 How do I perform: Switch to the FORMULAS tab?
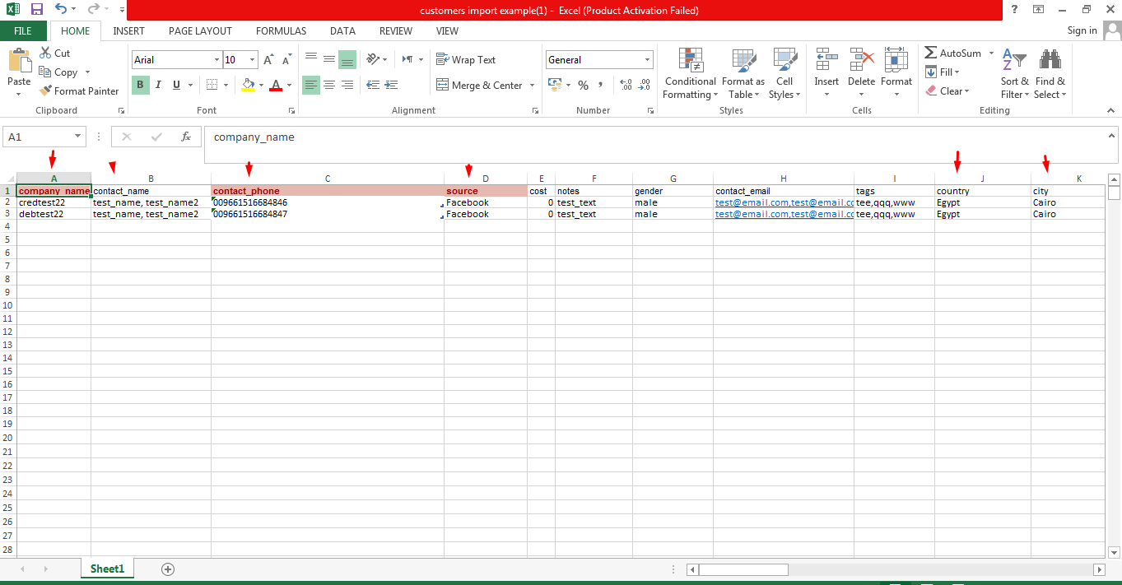point(281,30)
